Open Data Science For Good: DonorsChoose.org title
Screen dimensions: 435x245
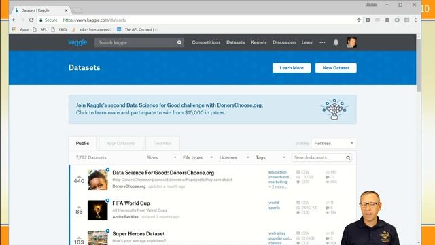point(163,173)
